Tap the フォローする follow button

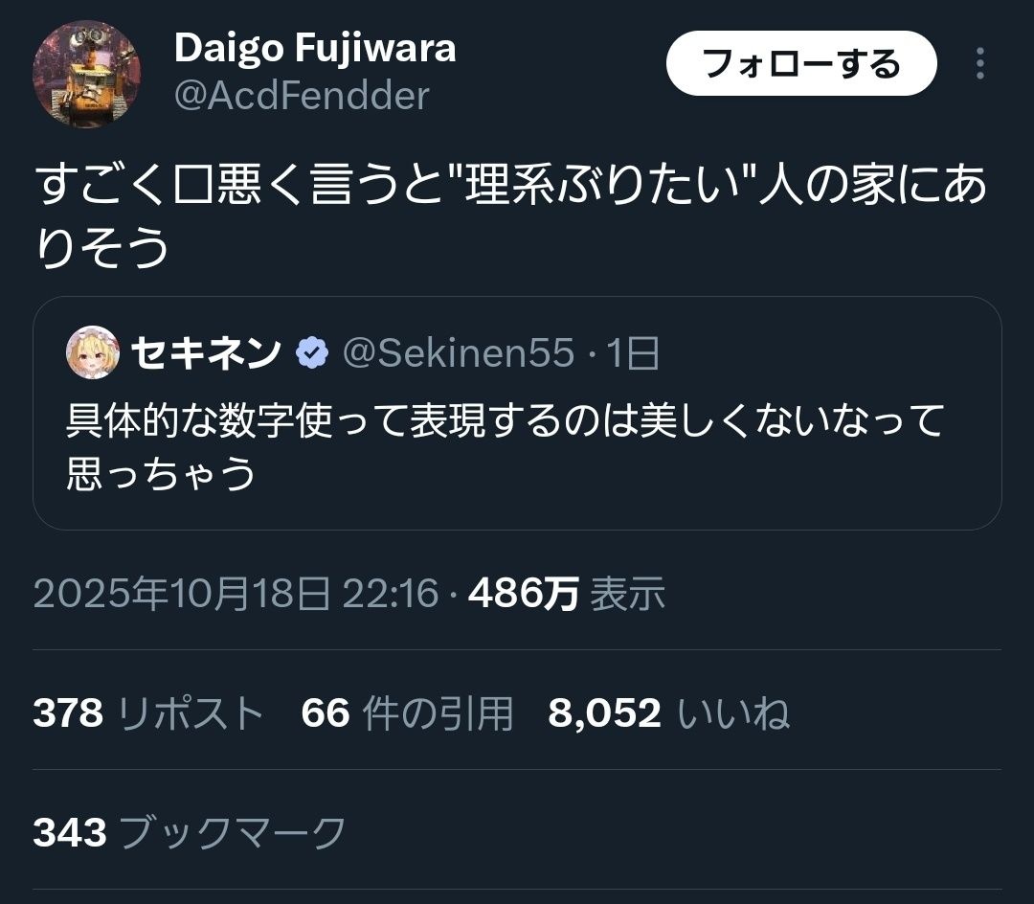(801, 63)
